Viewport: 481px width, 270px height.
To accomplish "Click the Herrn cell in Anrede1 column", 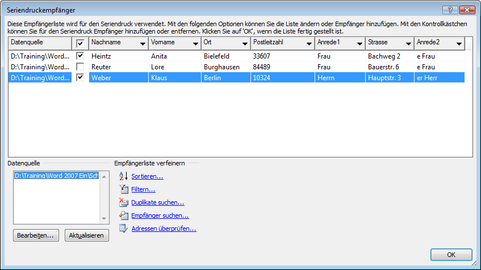I will pos(340,77).
